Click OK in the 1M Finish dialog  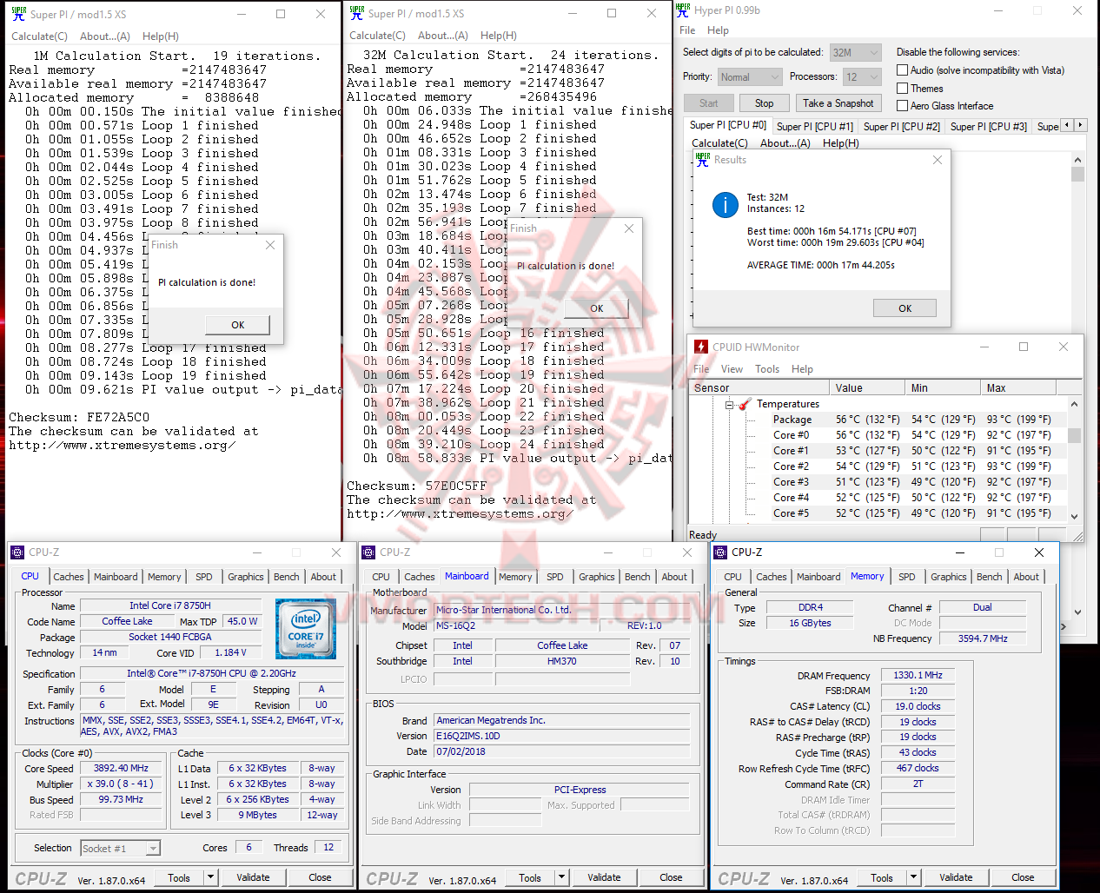tap(237, 325)
